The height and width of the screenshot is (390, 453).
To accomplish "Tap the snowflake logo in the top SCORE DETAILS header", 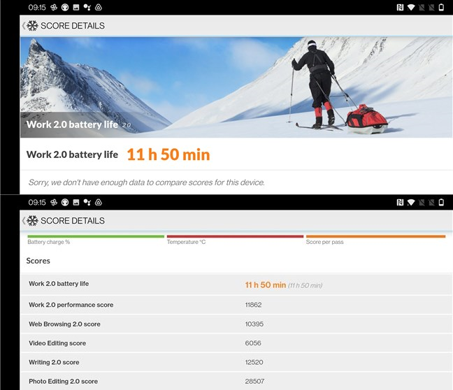I will point(32,26).
